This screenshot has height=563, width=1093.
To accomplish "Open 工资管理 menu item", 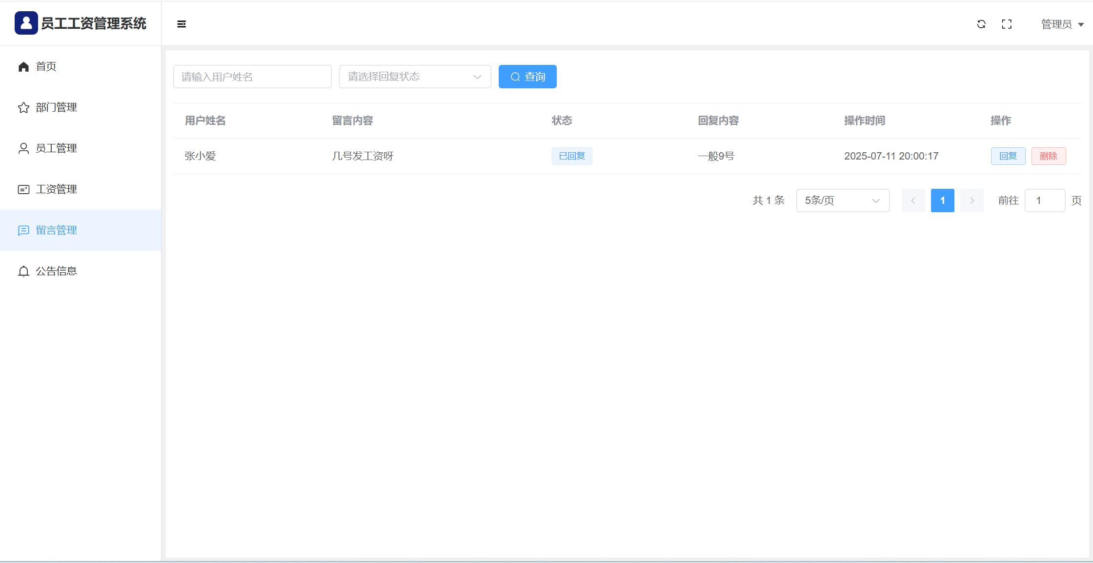I will click(x=56, y=189).
